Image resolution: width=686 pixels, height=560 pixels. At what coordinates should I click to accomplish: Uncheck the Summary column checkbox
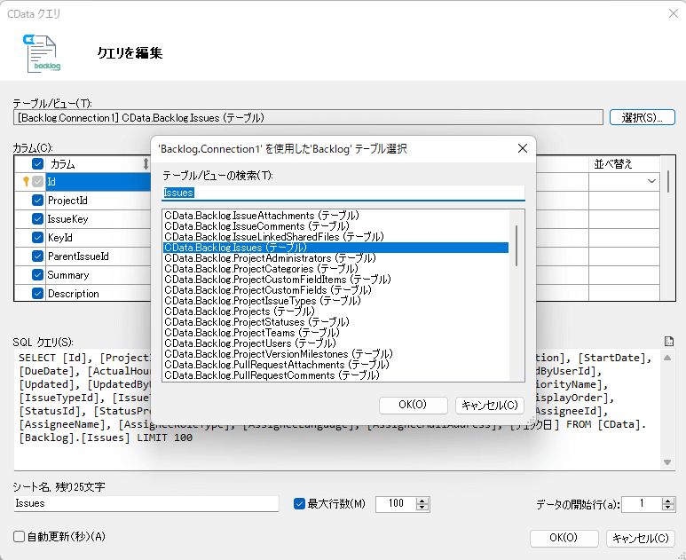pos(37,275)
